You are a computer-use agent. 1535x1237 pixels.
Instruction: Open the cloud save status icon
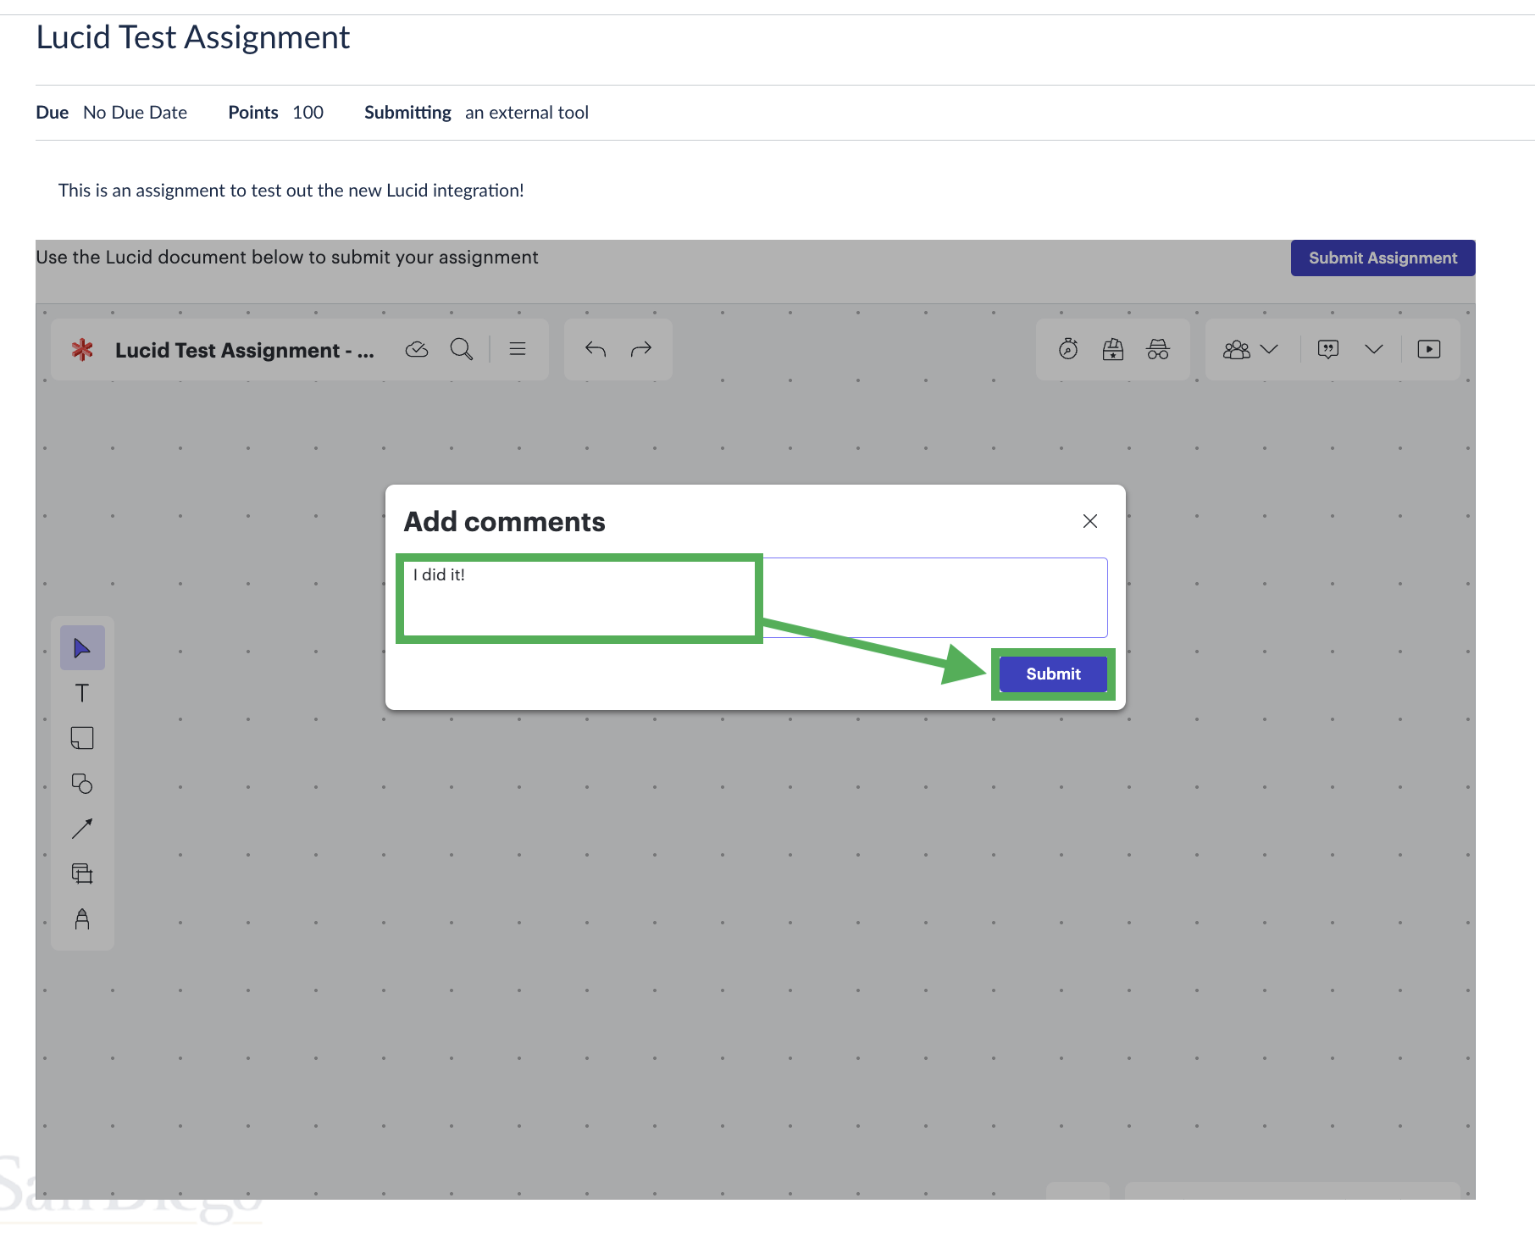click(x=417, y=349)
